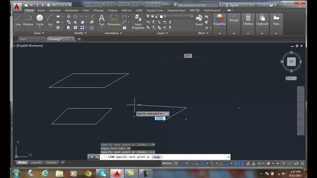Expand the Modify panel
This screenshot has width=317, height=178.
pyautogui.click(x=80, y=33)
